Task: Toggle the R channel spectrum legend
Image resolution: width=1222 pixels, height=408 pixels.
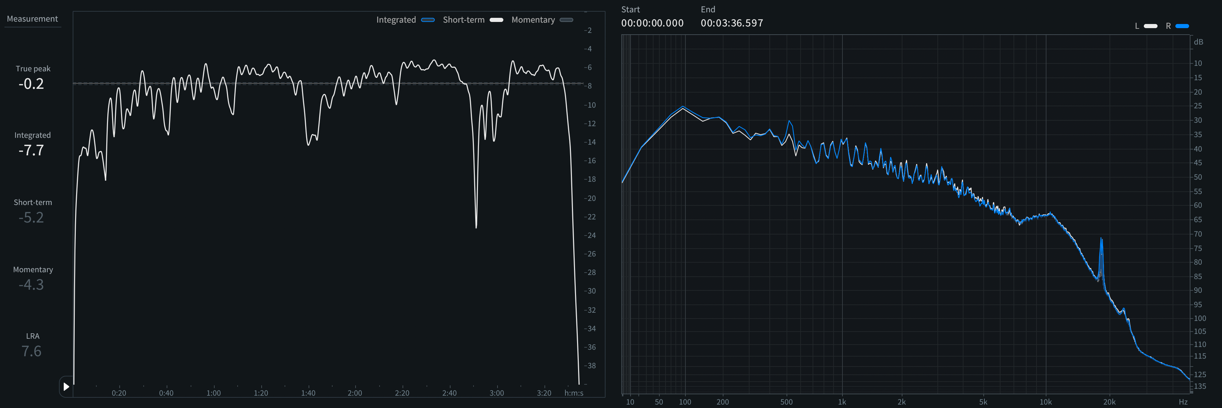Action: pos(1182,26)
